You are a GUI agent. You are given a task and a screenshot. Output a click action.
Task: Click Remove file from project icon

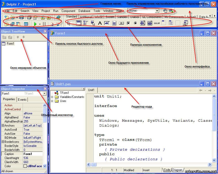(49, 18)
